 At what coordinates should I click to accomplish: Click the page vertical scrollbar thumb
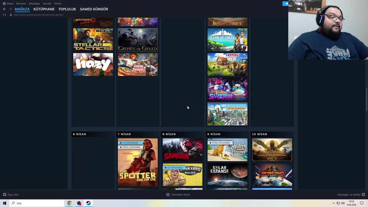366,99
